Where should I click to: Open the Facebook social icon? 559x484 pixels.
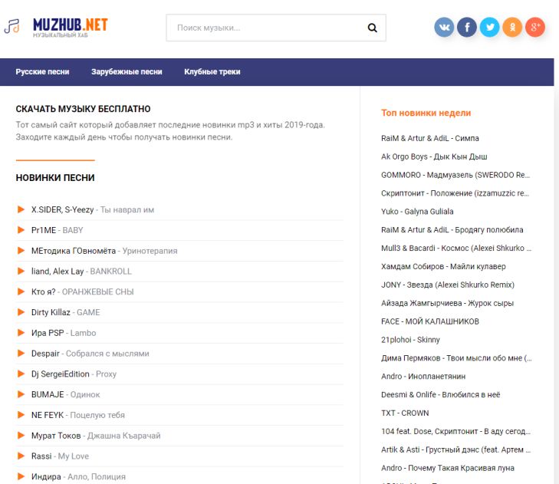tap(467, 27)
